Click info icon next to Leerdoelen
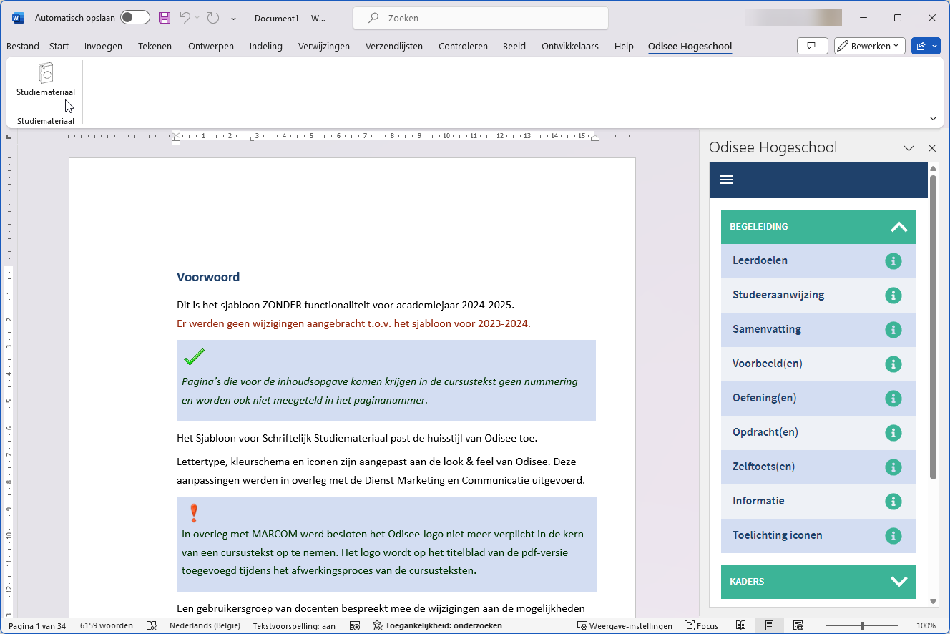 pyautogui.click(x=893, y=260)
